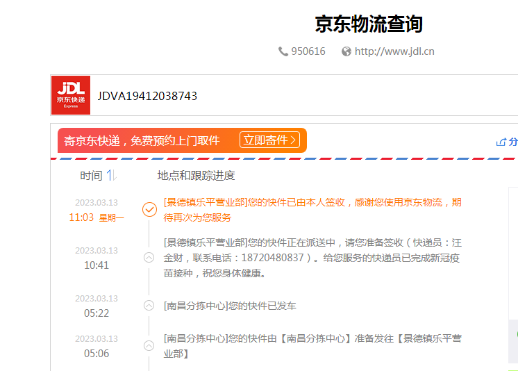Click the 南昌分拣中心 已发车 entry

click(230, 306)
